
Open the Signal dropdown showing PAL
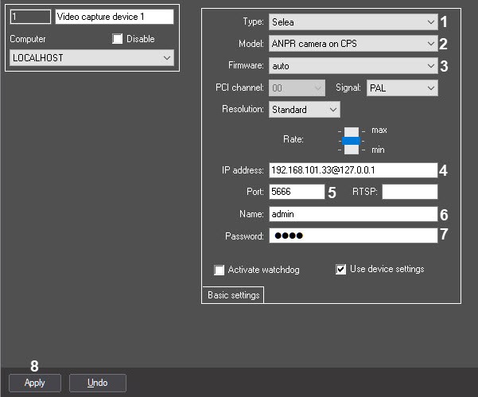click(402, 88)
